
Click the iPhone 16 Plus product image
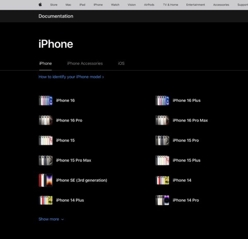pos(162,101)
